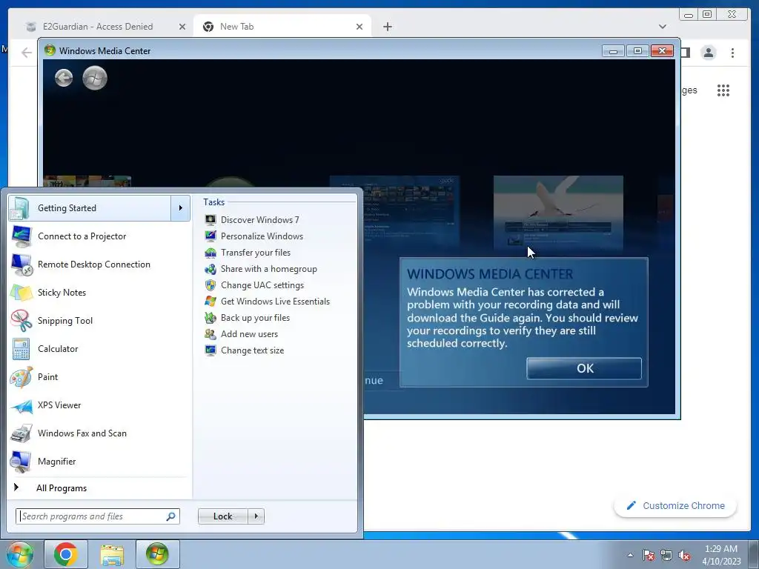Open the arrow menu beside Lock
This screenshot has height=569, width=759.
(x=256, y=516)
